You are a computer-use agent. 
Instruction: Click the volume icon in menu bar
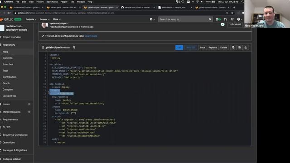click(x=202, y=2)
